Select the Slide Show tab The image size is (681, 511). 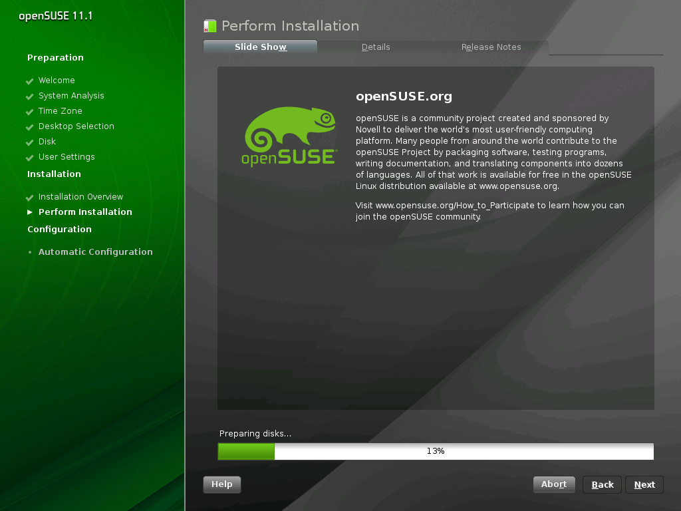coord(260,47)
